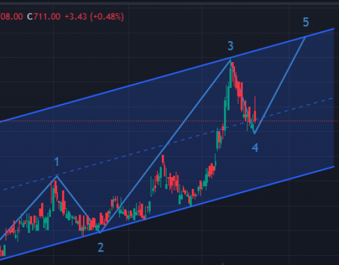Select the projected line from 4 to 5
The width and height of the screenshot is (339, 265).
pyautogui.click(x=280, y=85)
